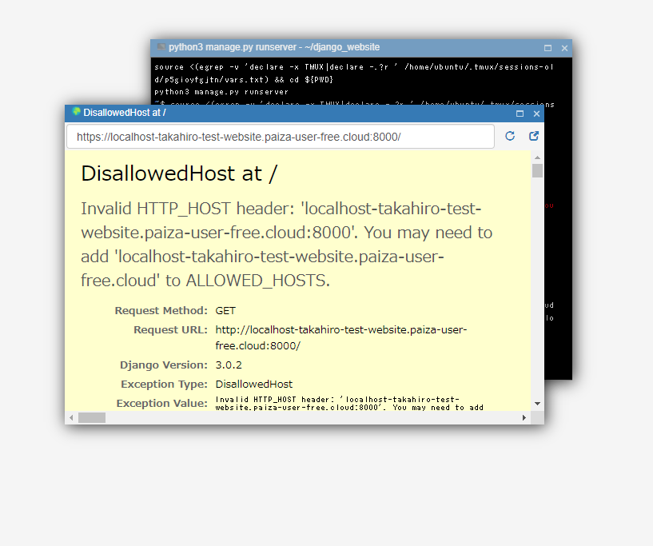The width and height of the screenshot is (653, 546).
Task: Click the horizontal scrollbar thumb
Action: (91, 417)
